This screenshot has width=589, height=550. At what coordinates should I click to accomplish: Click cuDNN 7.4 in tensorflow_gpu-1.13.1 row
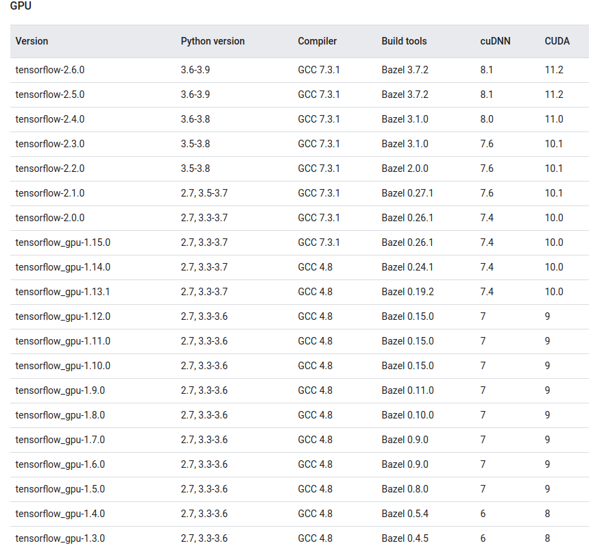pyautogui.click(x=486, y=292)
